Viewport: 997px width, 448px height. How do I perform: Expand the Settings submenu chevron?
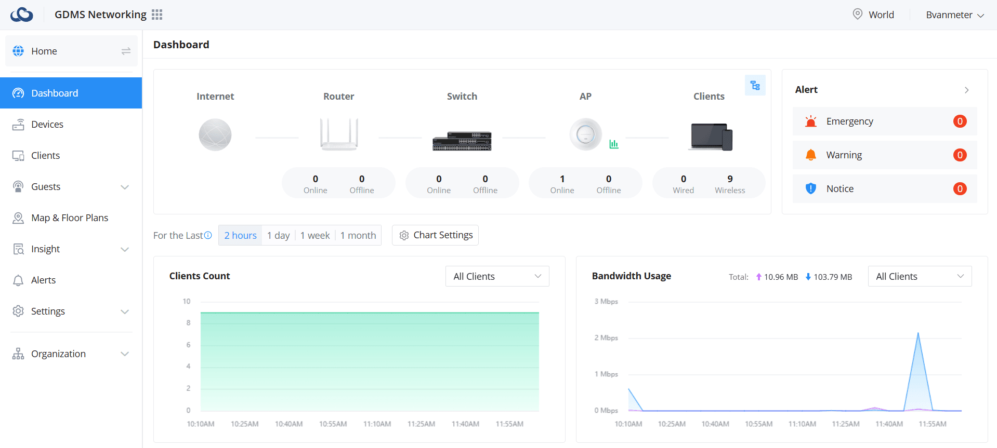pyautogui.click(x=125, y=311)
